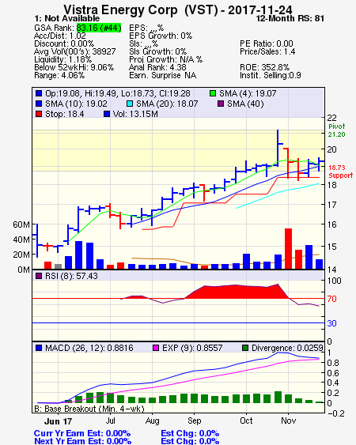Click the Anal Rank: 4.38 text
This screenshot has height=445, width=356.
coord(157,67)
